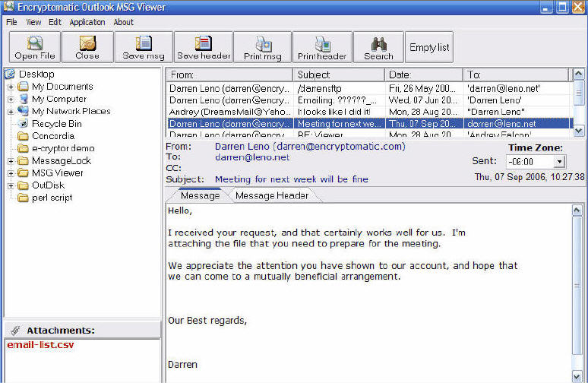Viewport: 588px width, 383px height.
Task: Open the Time Zone dropdown arrow
Action: coord(559,162)
